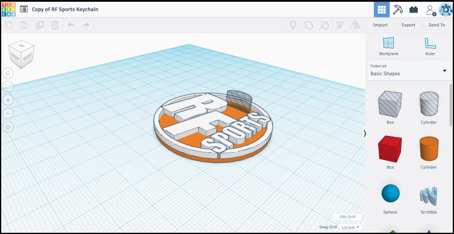
Task: Click the Paste toolbar icon
Action: click(23, 25)
